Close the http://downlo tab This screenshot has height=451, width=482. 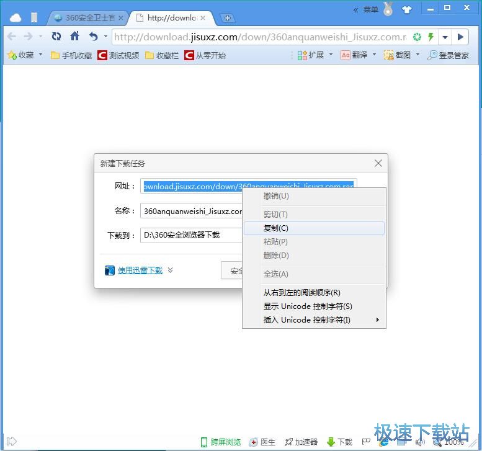(x=203, y=18)
